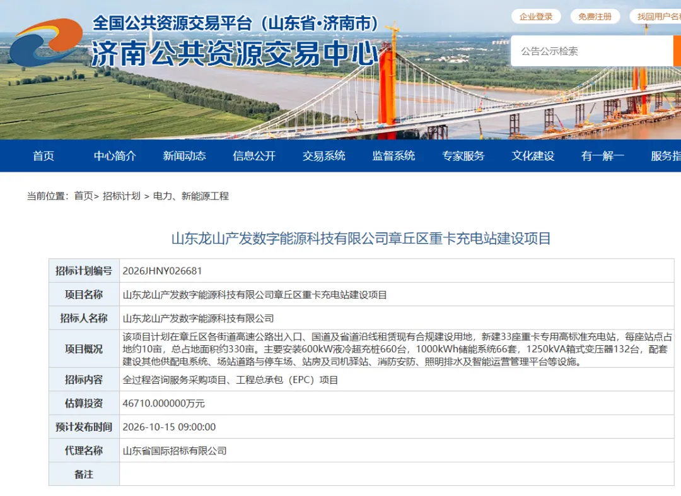This screenshot has width=681, height=496.
Task: Click agency name 山东省国际招标有限公司
Action: 175,451
